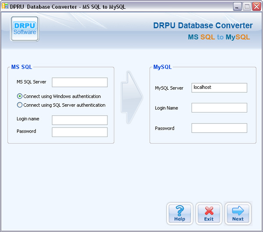Click the 'MySQL' group heading
This screenshot has width=263, height=232.
pos(163,67)
